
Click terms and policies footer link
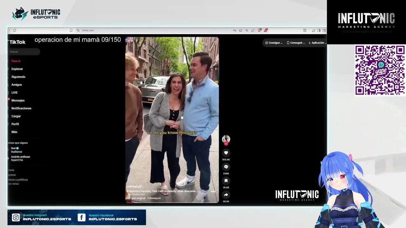click(18, 180)
